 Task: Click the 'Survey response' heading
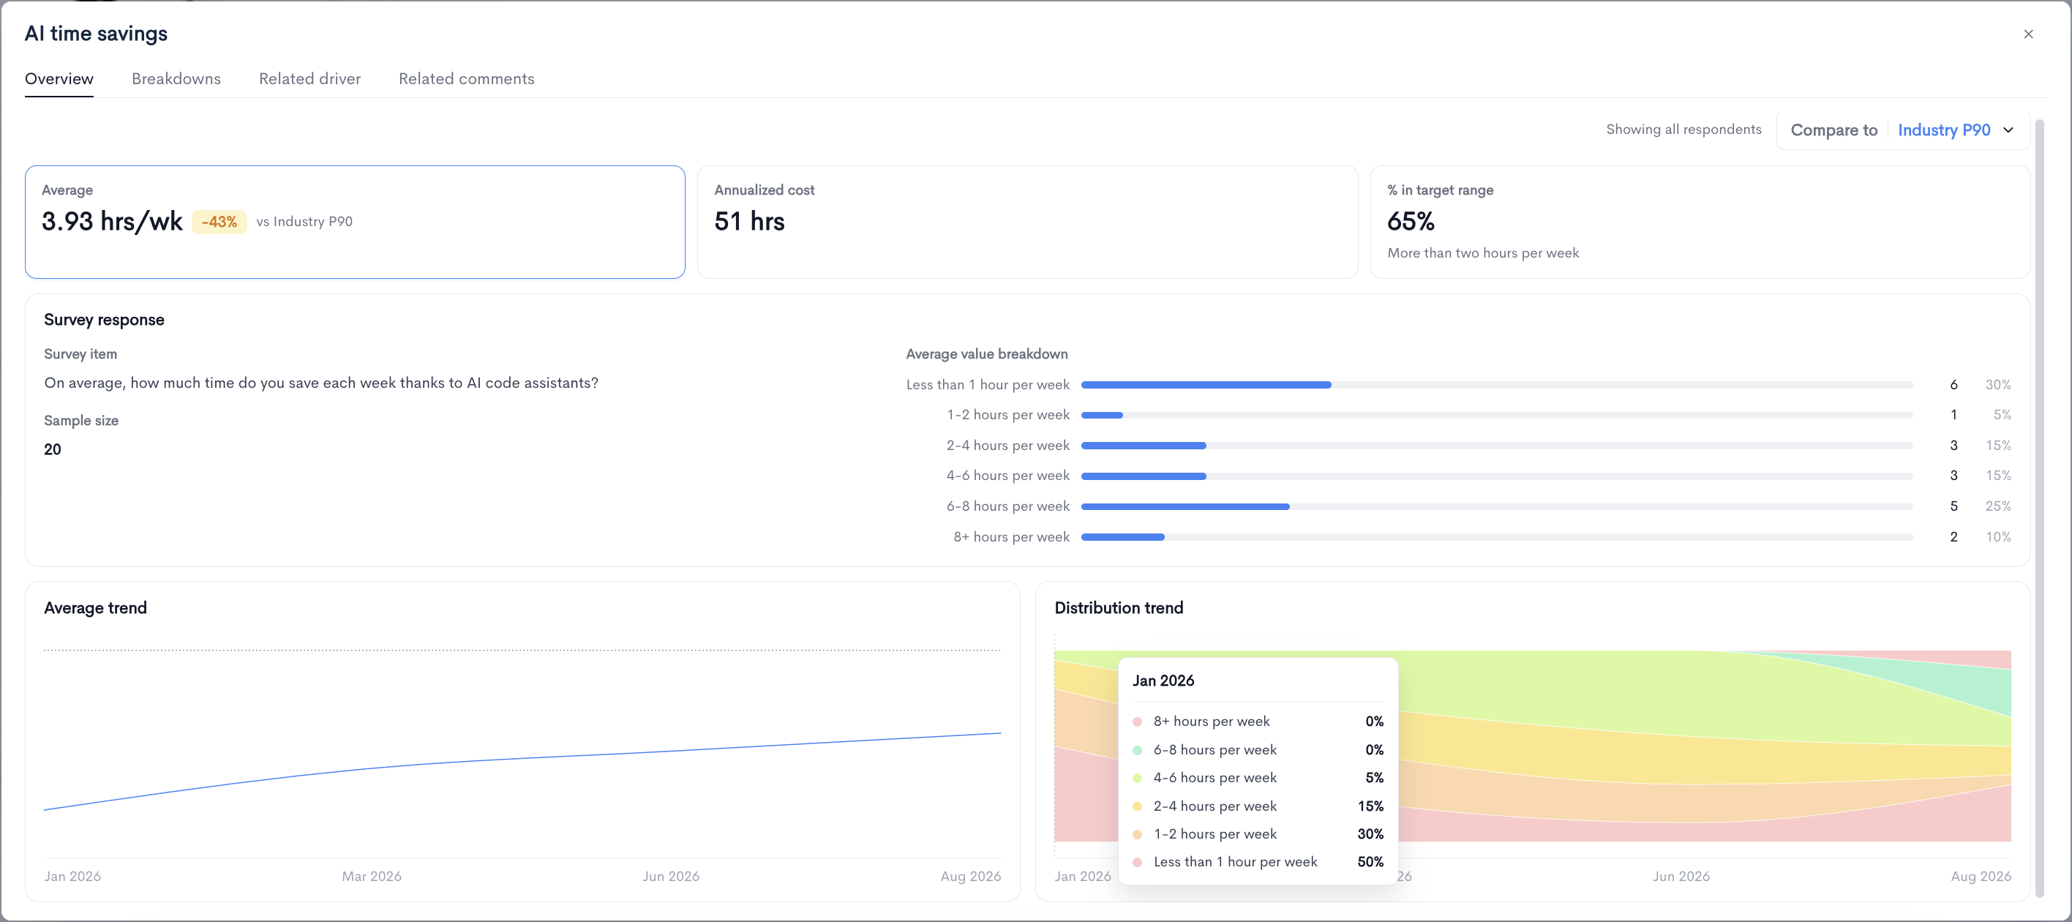pyautogui.click(x=104, y=321)
